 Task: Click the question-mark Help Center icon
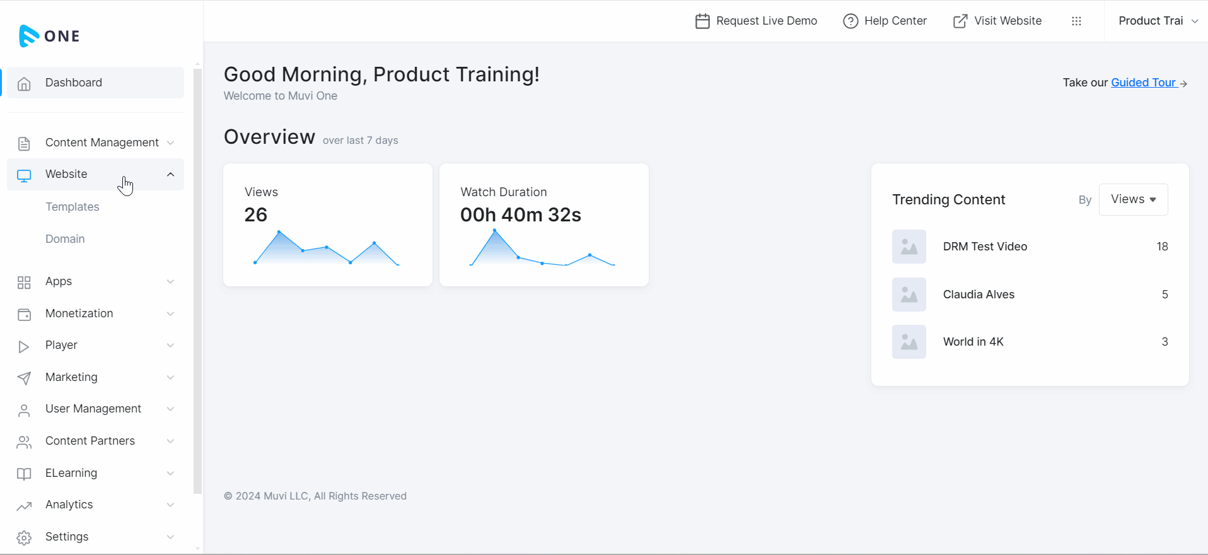click(851, 21)
